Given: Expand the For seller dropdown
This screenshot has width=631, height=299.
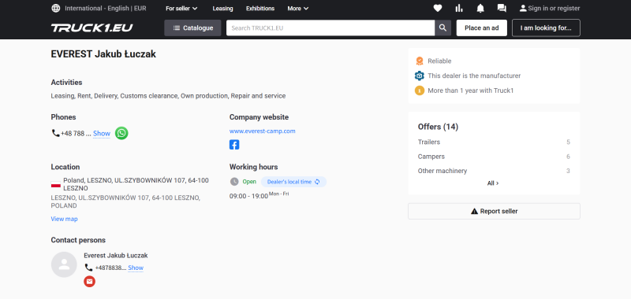Looking at the screenshot, I should (181, 9).
